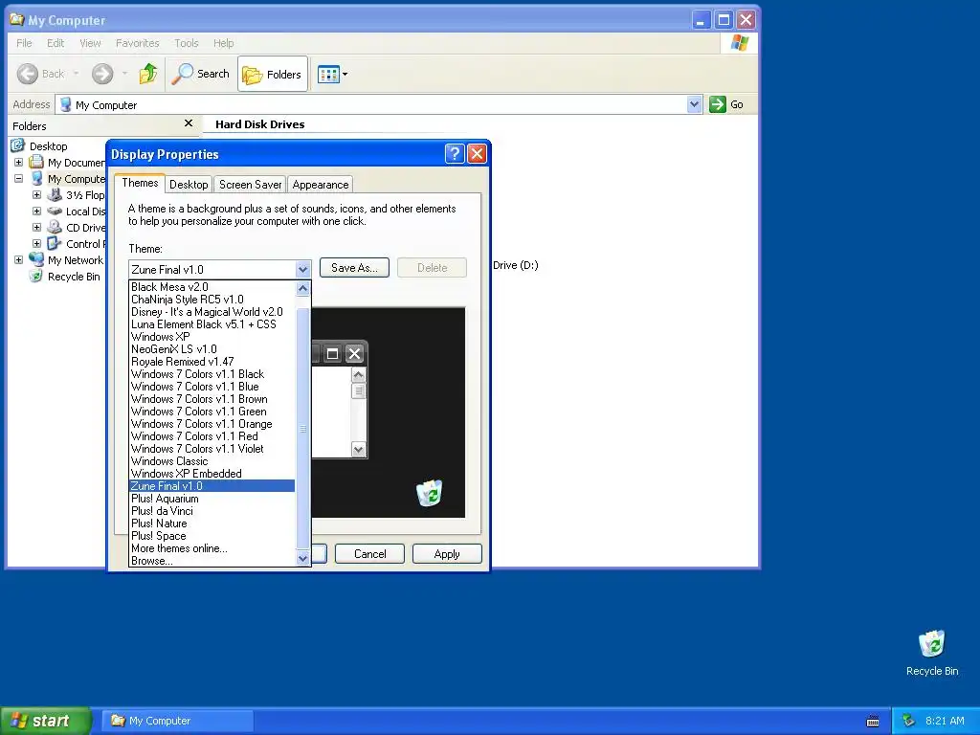Toggle the Folders pane button
The width and height of the screenshot is (980, 735).
click(273, 74)
